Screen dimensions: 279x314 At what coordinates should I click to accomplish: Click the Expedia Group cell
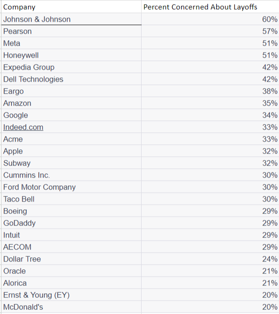29,67
